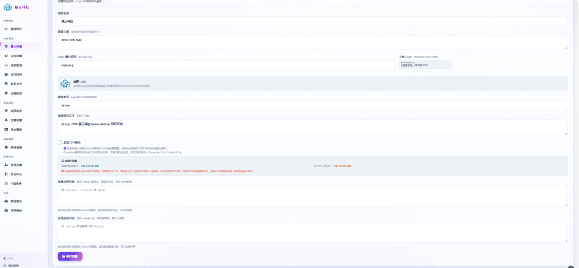Click the cloud upload icon for 数据备份
The height and width of the screenshot is (268, 579).
[x=6, y=201]
